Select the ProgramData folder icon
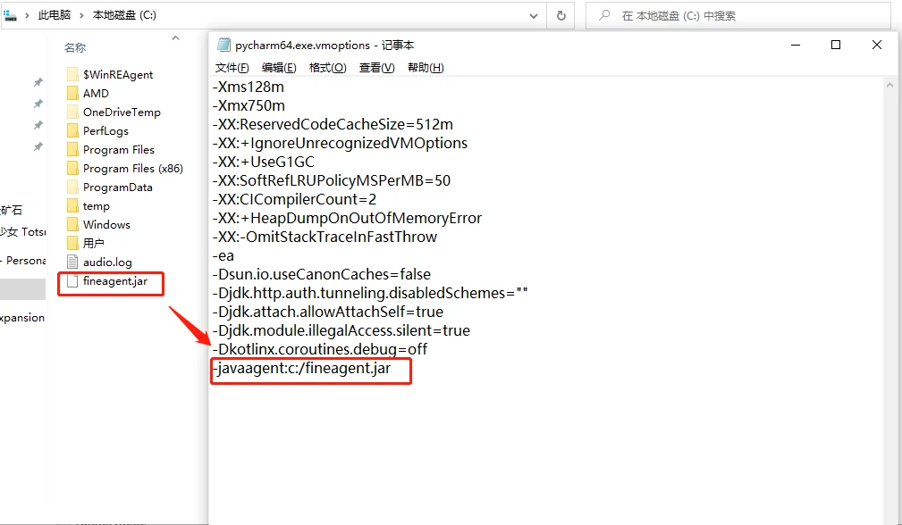This screenshot has height=525, width=902. click(x=72, y=187)
